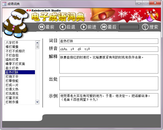Select 不打不成相识 in the list
This screenshot has width=163, height=130.
[x=20, y=51]
